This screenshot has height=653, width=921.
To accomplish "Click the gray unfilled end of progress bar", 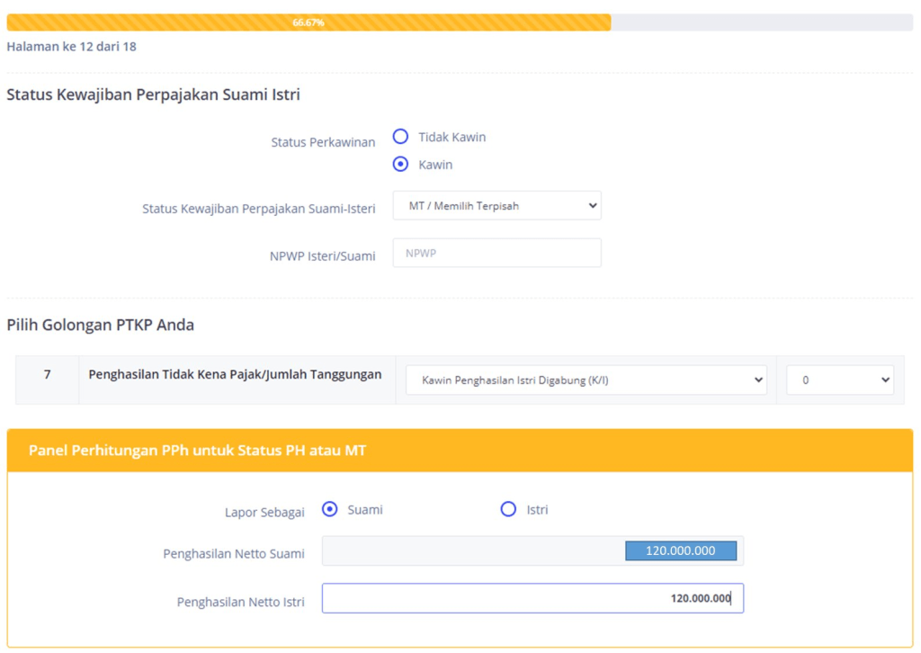I will tap(761, 22).
